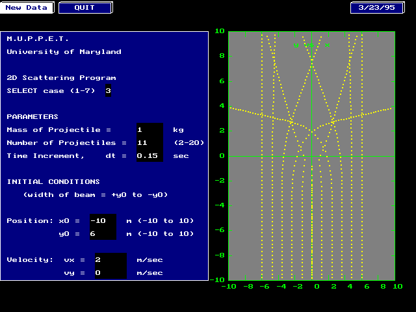Click the QUIT button
Viewport: 416px width, 312px height.
click(x=85, y=7)
